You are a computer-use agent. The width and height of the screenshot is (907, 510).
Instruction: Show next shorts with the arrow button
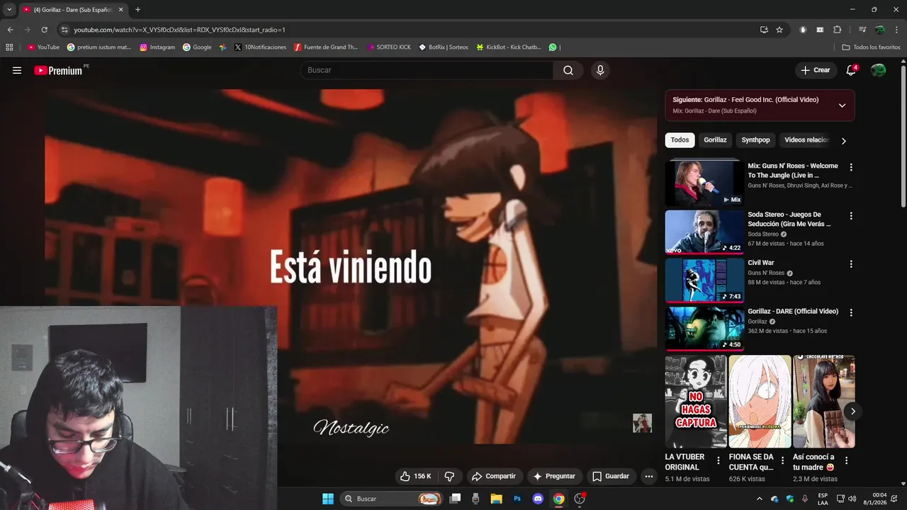pos(852,411)
